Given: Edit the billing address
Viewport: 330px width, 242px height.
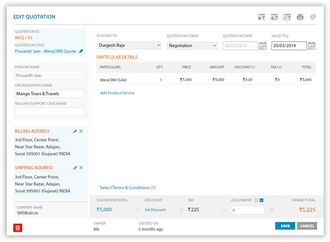Looking at the screenshot, I should click(75, 132).
